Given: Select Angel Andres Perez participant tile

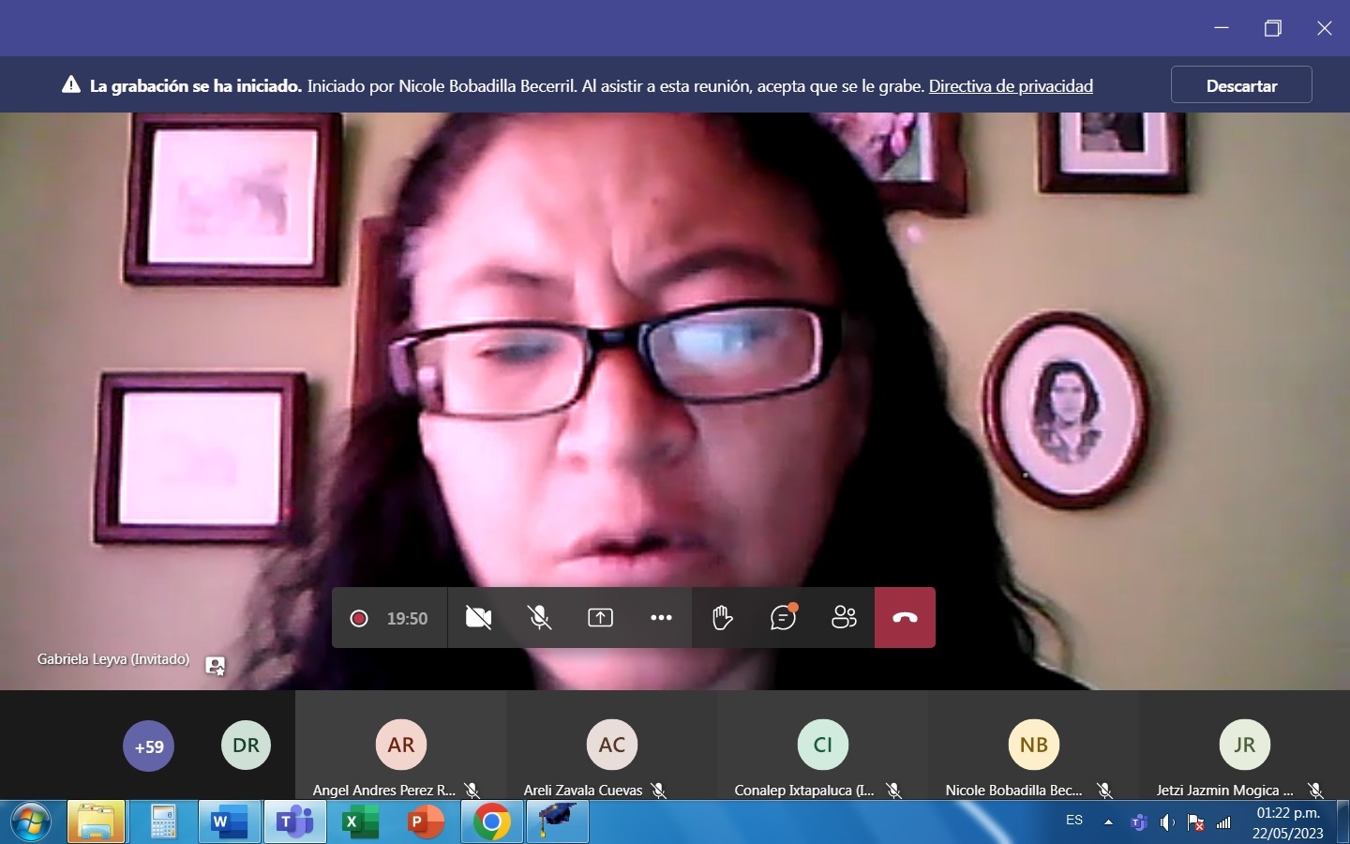Looking at the screenshot, I should pyautogui.click(x=401, y=746).
